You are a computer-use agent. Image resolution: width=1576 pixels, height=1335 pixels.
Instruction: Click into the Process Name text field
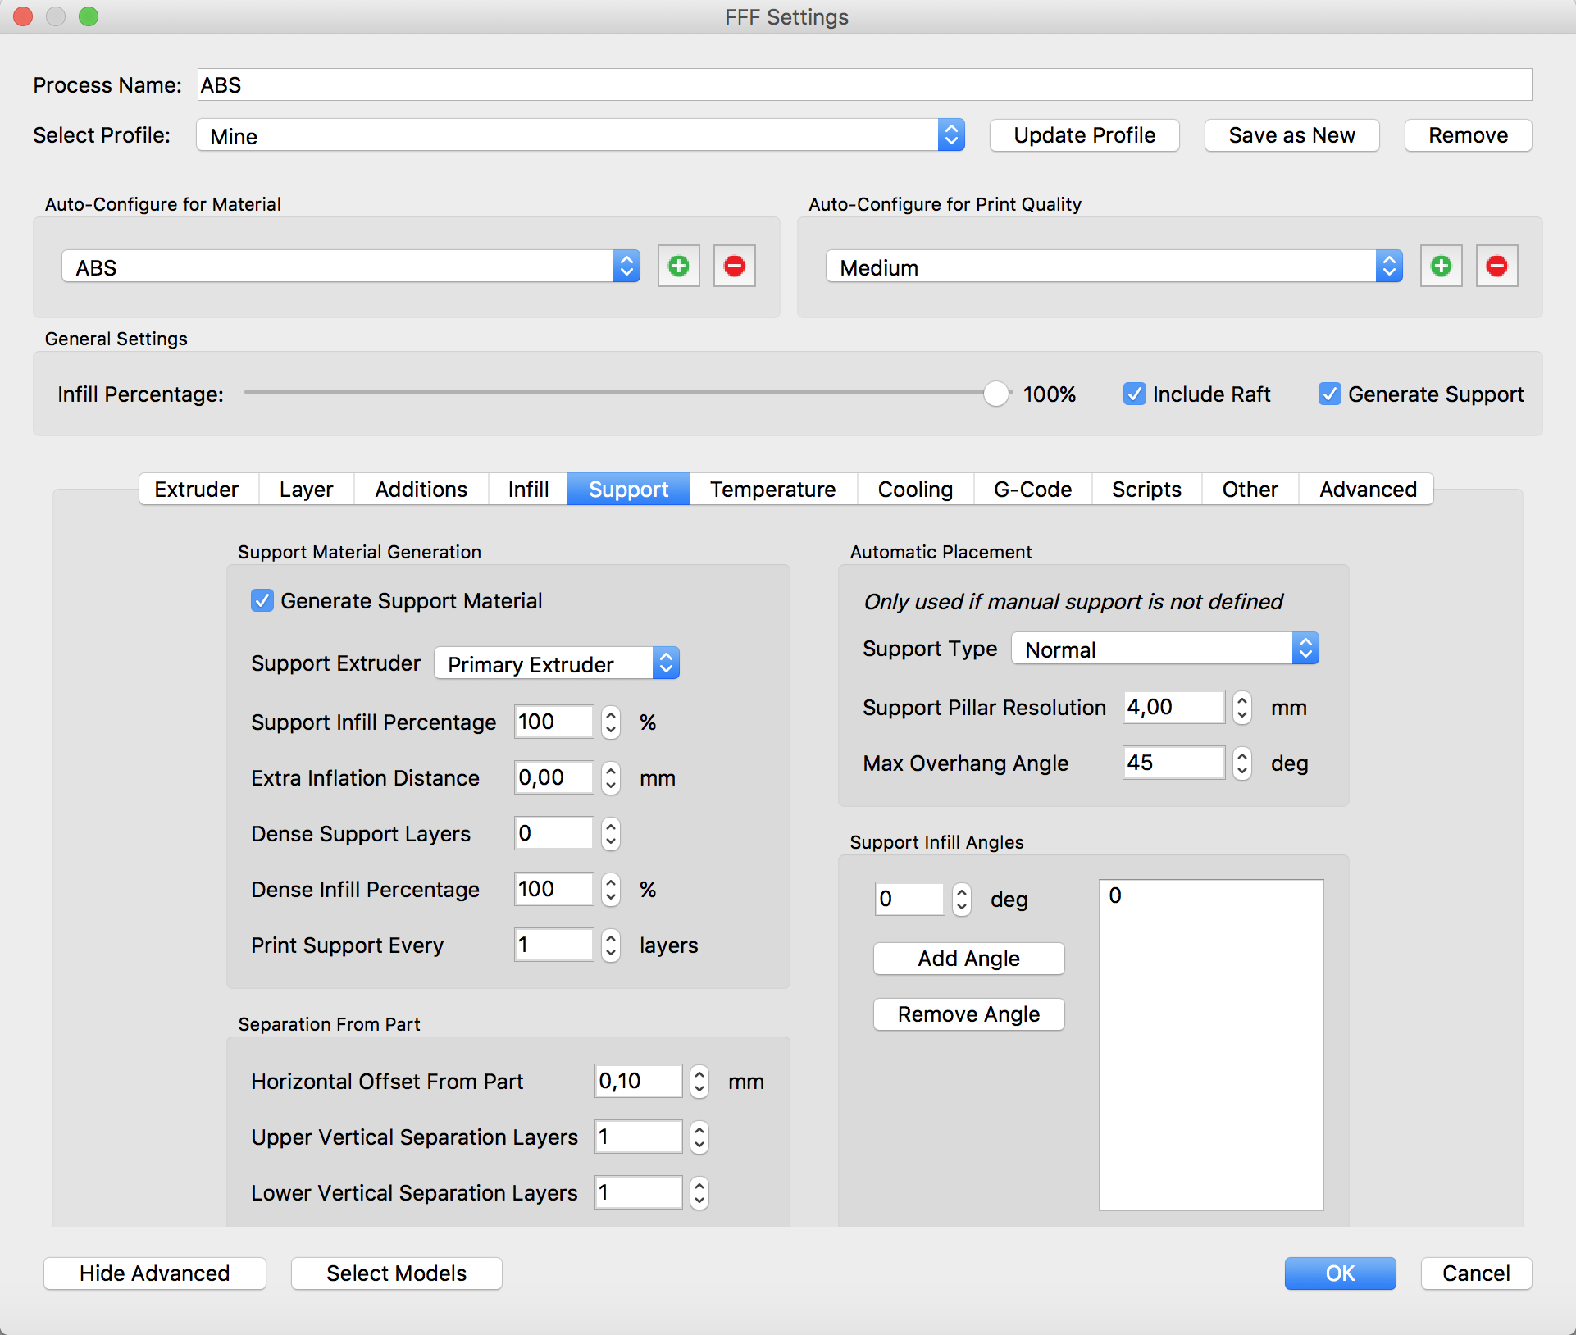tap(864, 85)
